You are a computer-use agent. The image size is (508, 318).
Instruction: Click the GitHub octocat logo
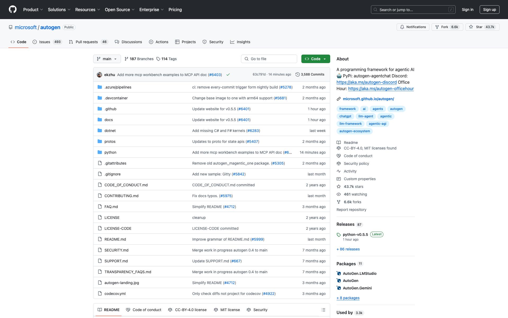[x=13, y=10]
